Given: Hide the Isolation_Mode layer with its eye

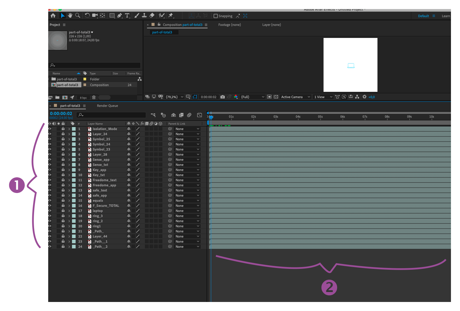Looking at the screenshot, I should 50,129.
